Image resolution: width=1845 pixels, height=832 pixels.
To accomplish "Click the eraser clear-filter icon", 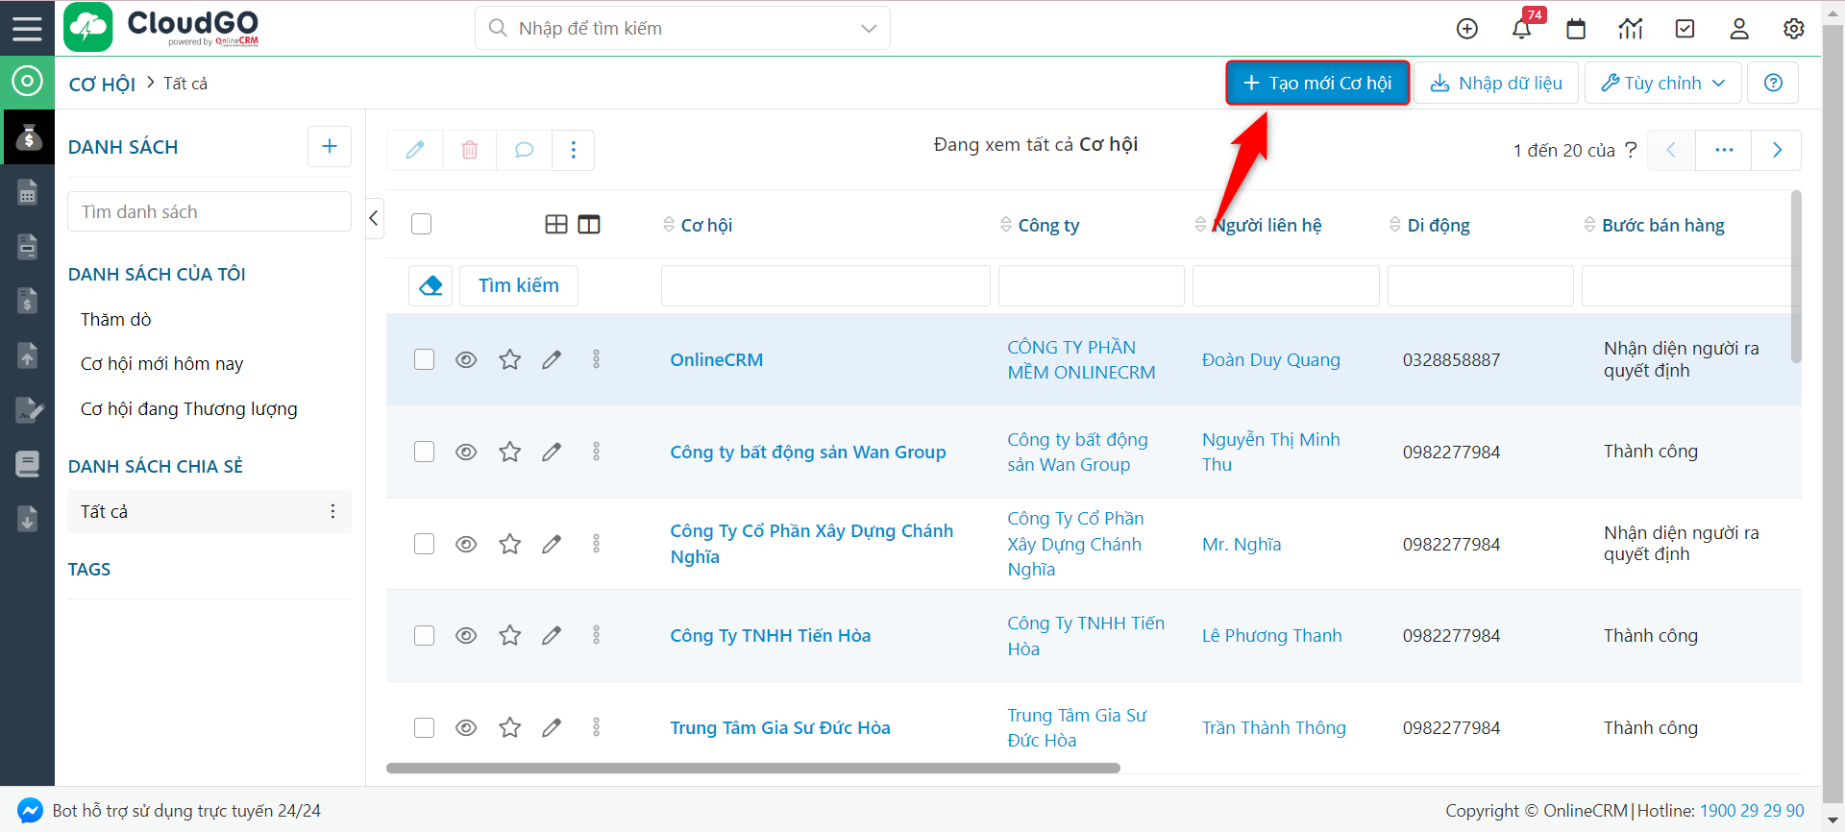I will tap(430, 285).
